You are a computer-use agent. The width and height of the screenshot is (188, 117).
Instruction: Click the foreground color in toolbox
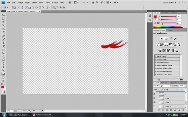[x=3, y=87]
